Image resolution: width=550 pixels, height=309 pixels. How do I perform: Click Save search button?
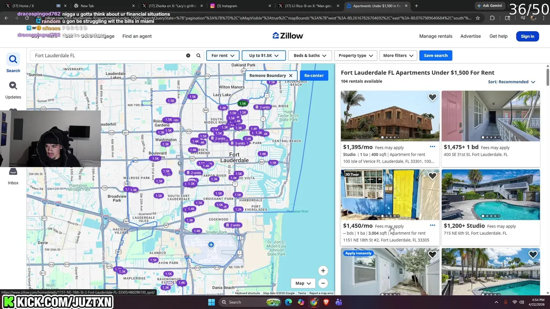pos(436,55)
